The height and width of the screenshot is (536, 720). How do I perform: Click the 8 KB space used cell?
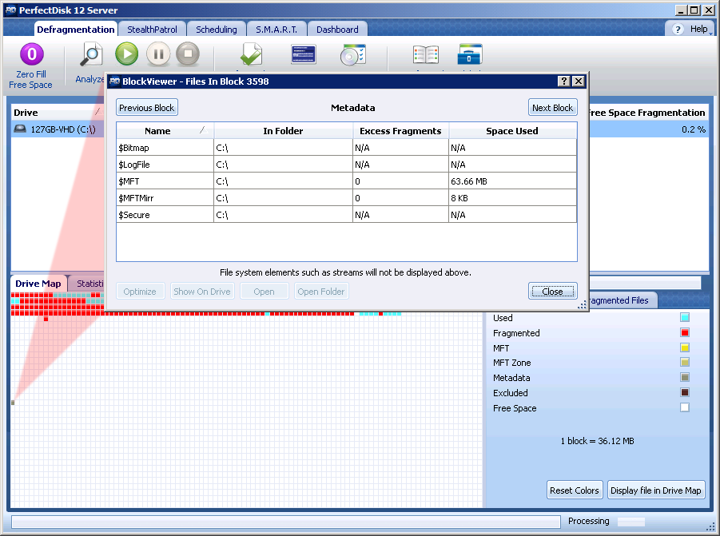coord(512,198)
